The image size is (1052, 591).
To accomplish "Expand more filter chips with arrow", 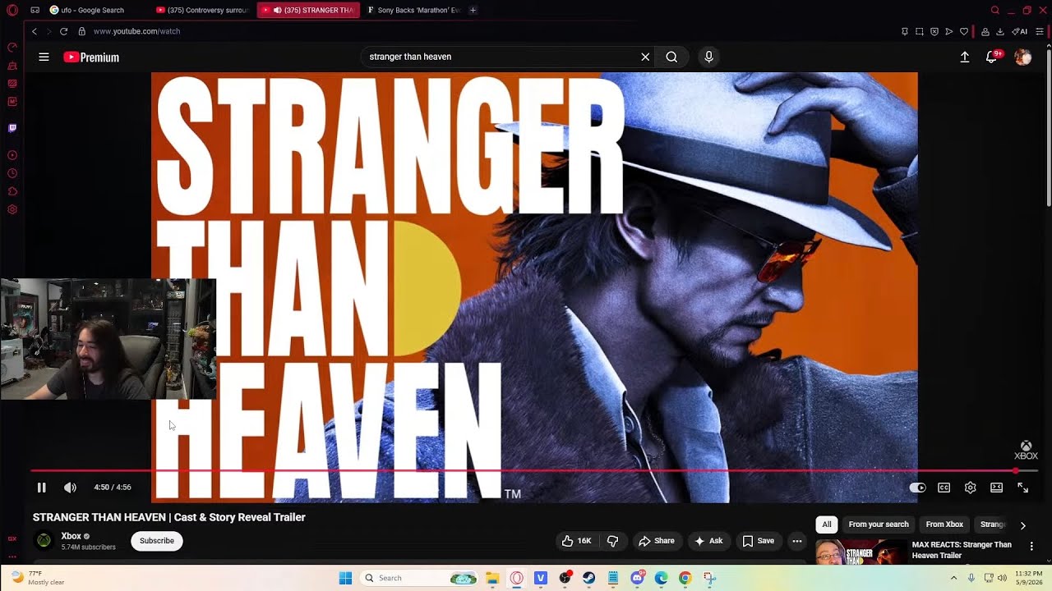I will [x=1022, y=525].
